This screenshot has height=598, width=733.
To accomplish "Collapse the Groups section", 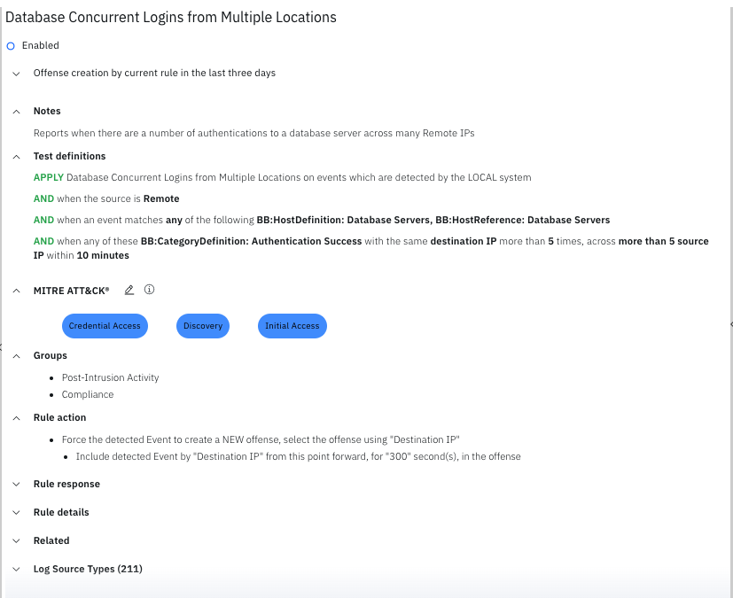I will [x=16, y=356].
